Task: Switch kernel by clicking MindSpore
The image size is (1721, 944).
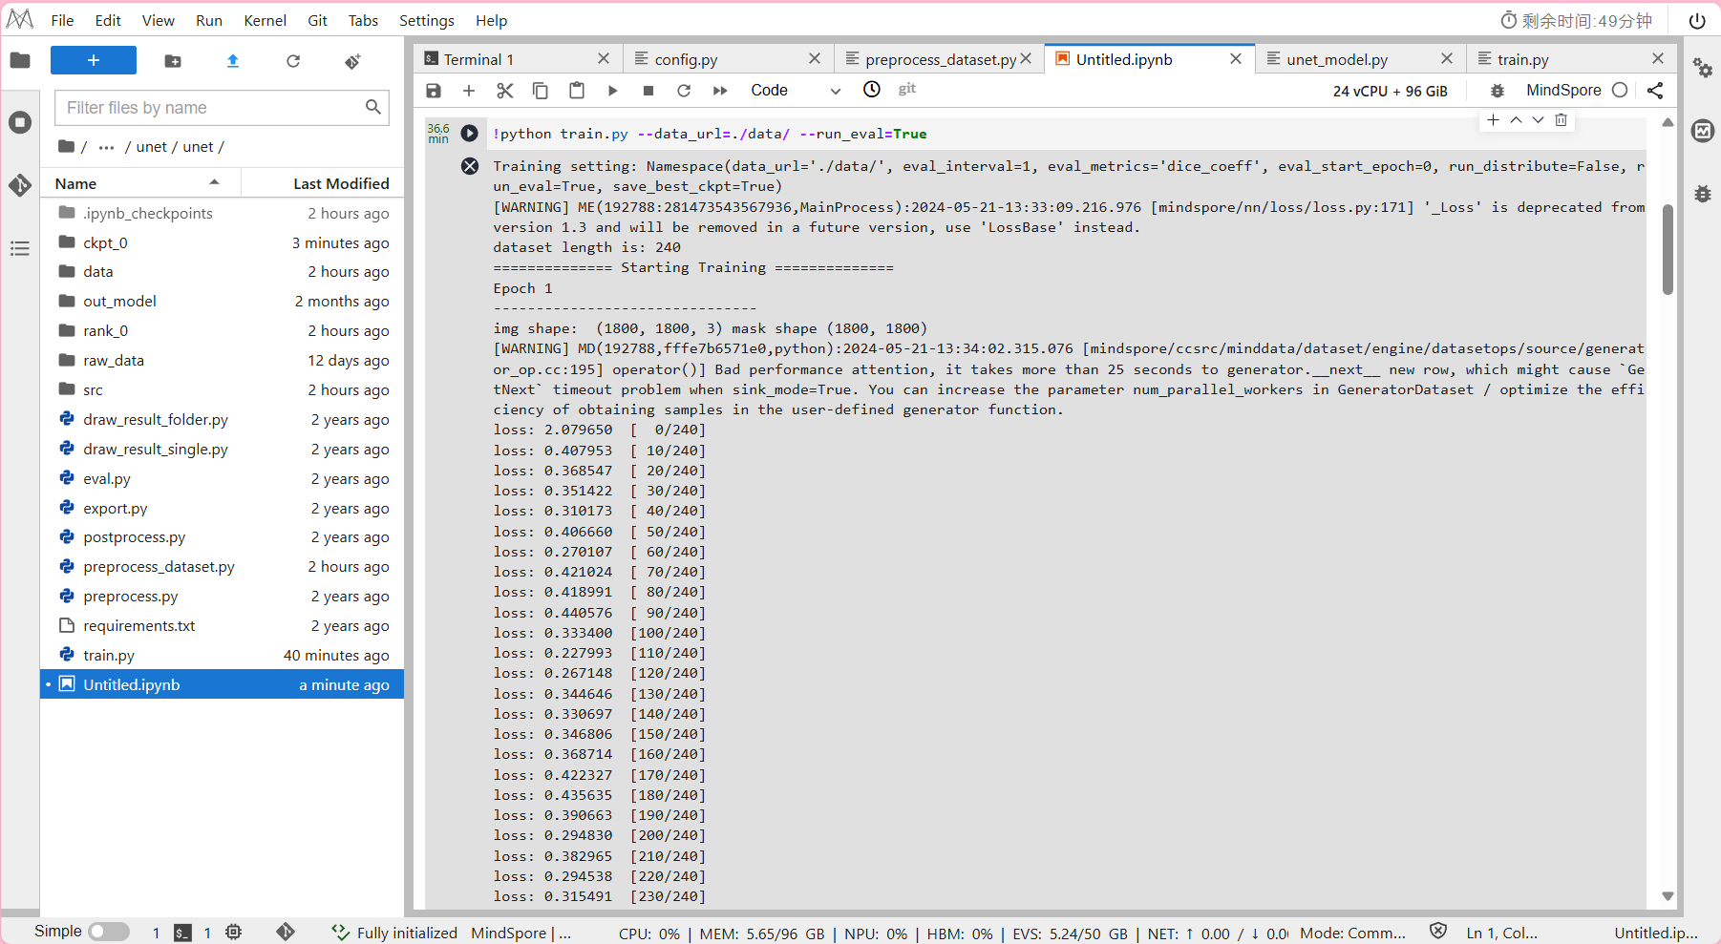Action: [1563, 90]
